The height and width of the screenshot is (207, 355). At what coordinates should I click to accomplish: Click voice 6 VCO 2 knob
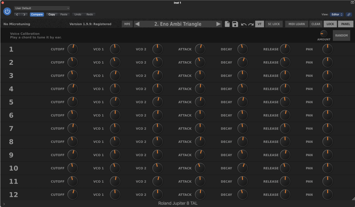click(158, 115)
